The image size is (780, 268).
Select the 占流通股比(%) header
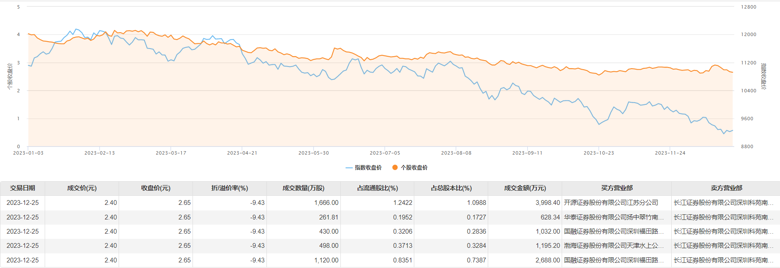point(377,188)
